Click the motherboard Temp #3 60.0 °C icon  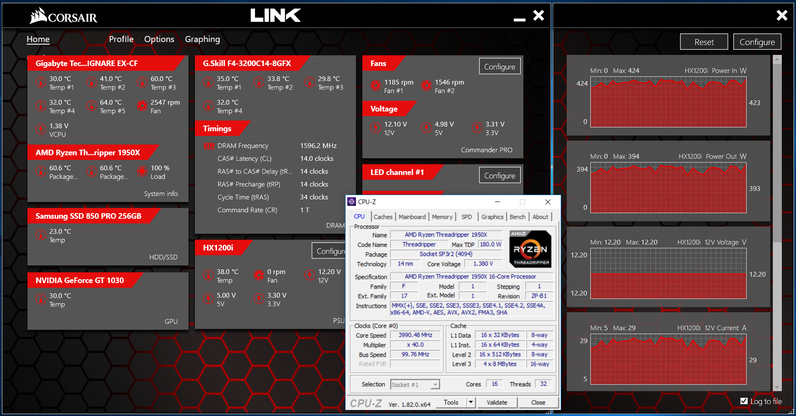point(142,82)
